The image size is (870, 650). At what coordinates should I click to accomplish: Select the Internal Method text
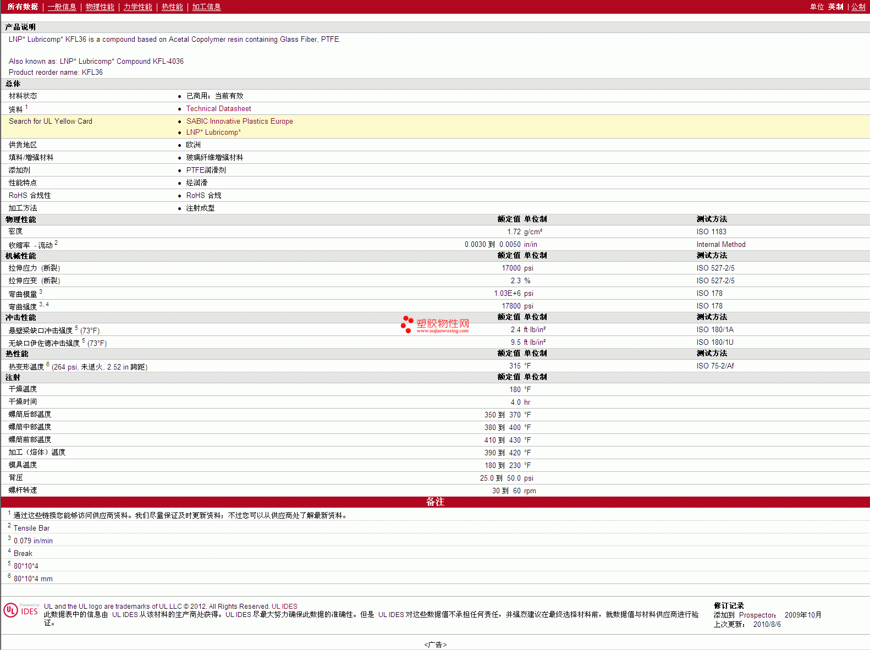click(721, 245)
